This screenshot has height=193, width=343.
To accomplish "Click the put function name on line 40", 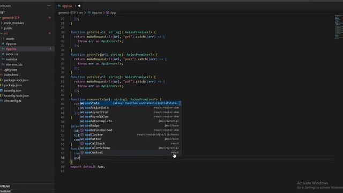I will (90, 77).
